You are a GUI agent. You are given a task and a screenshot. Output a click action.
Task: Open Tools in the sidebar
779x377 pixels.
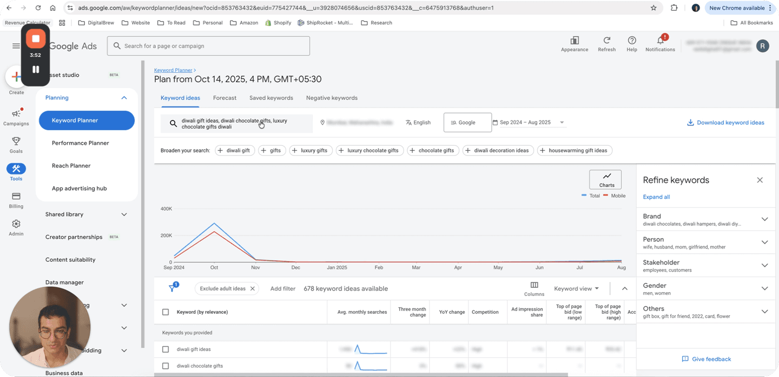(x=16, y=172)
